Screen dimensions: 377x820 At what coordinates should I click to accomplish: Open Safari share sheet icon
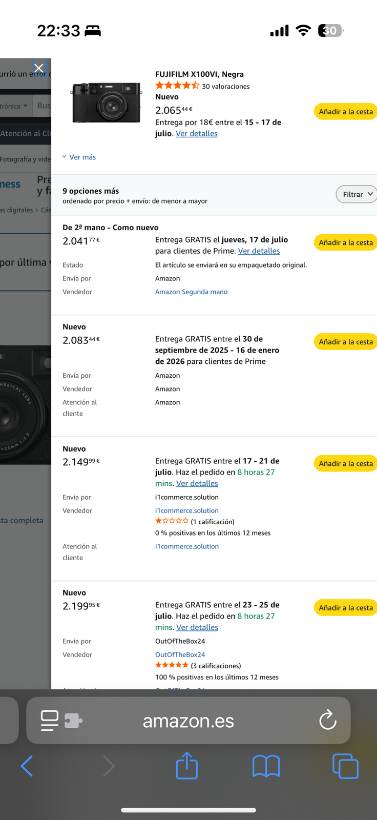coord(187,766)
